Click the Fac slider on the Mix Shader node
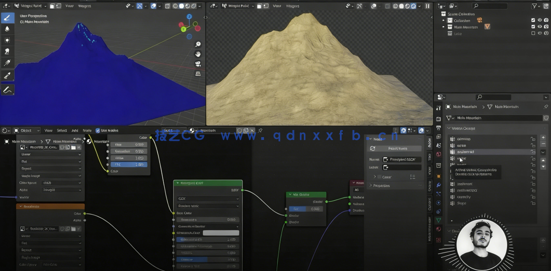Image resolution: width=551 pixels, height=271 pixels. tap(306, 209)
